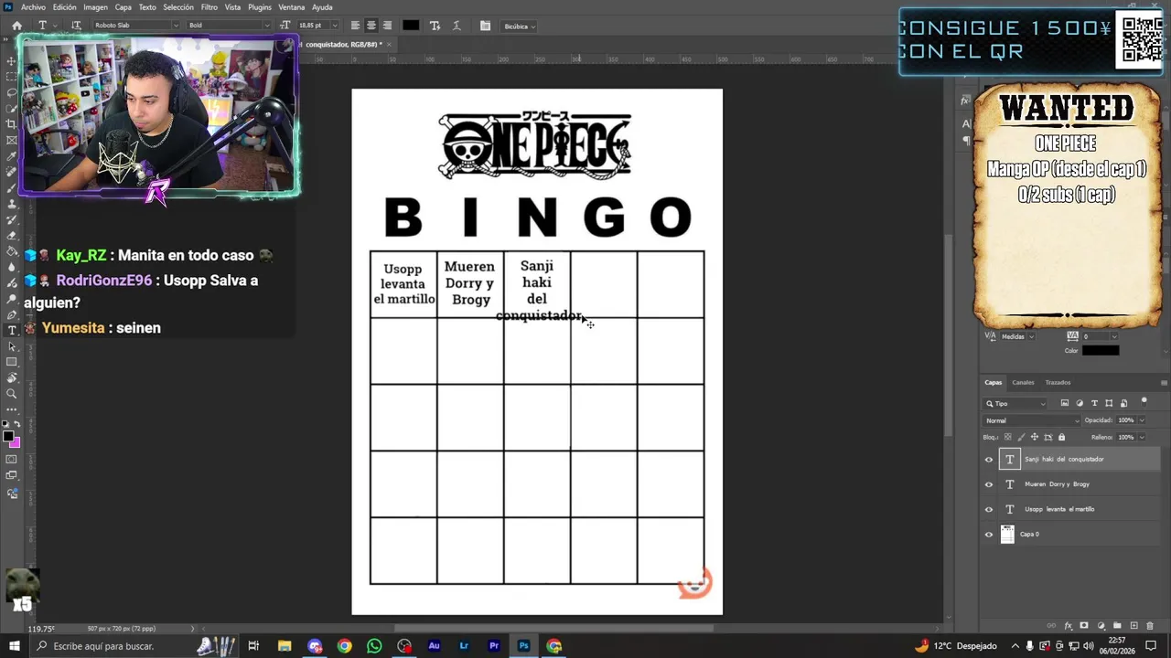Select the Rectangle shape tool
The width and height of the screenshot is (1171, 658).
pos(12,363)
